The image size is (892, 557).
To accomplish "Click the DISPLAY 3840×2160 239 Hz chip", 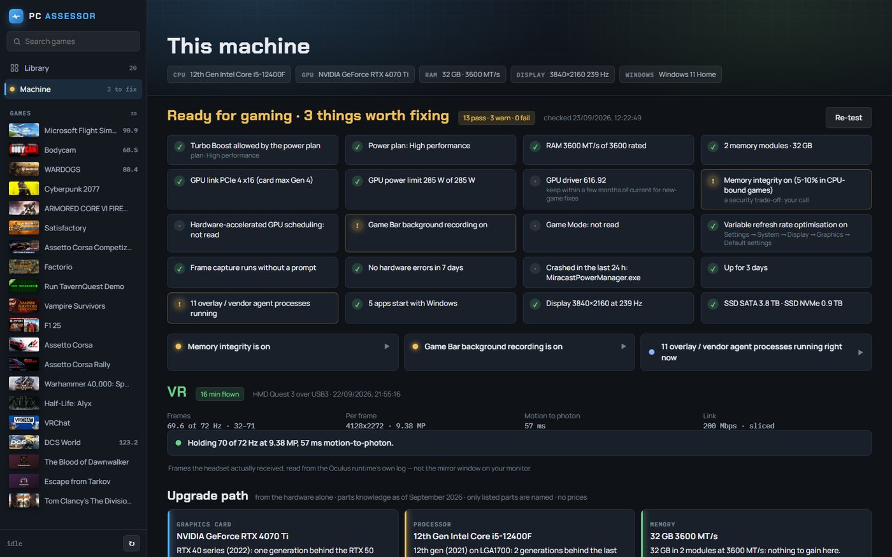I will (563, 74).
